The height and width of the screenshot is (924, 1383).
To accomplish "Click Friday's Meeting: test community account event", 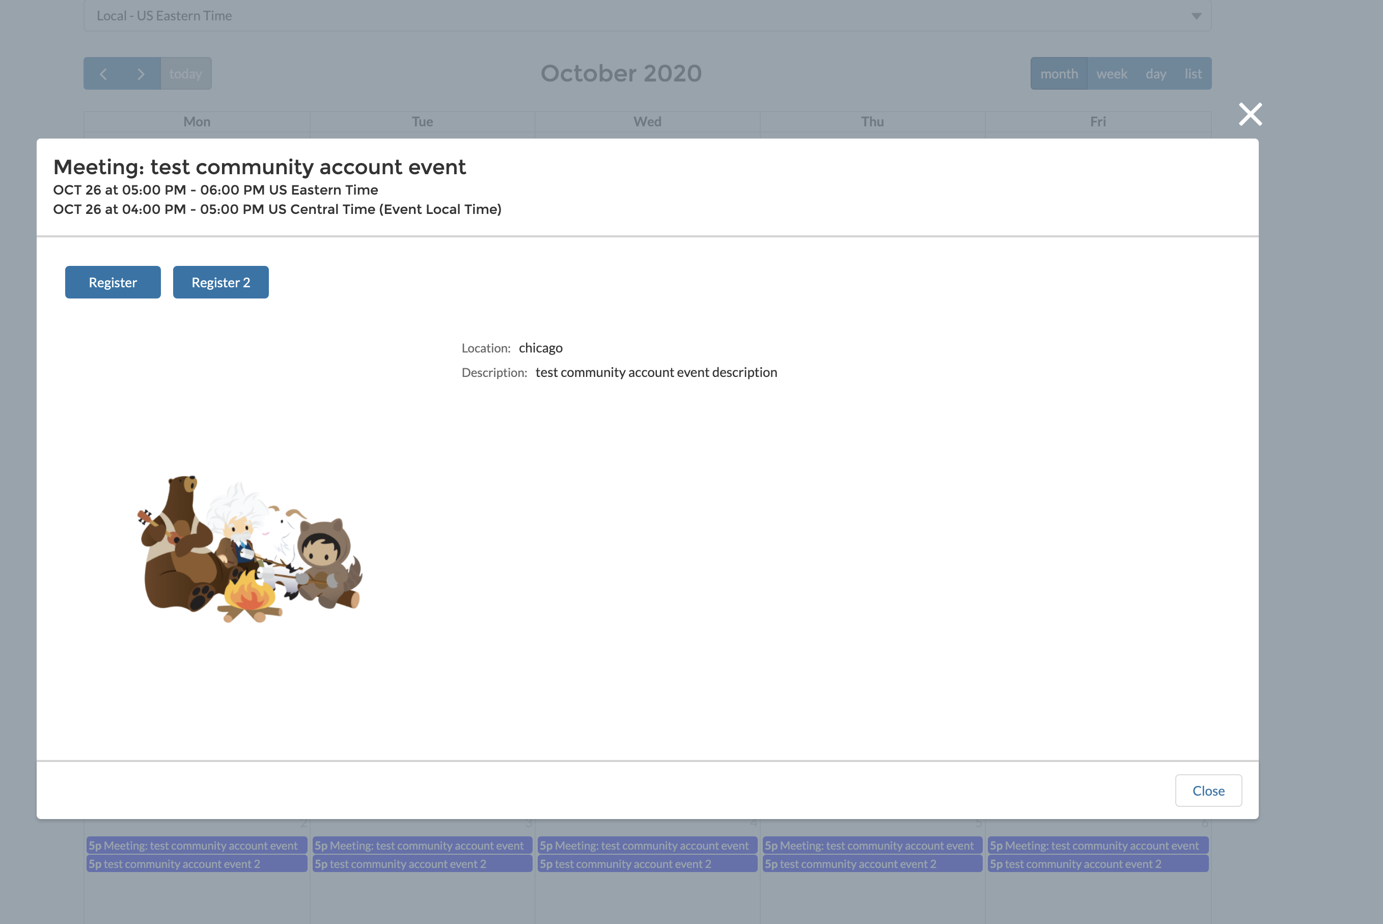I will 1097,845.
